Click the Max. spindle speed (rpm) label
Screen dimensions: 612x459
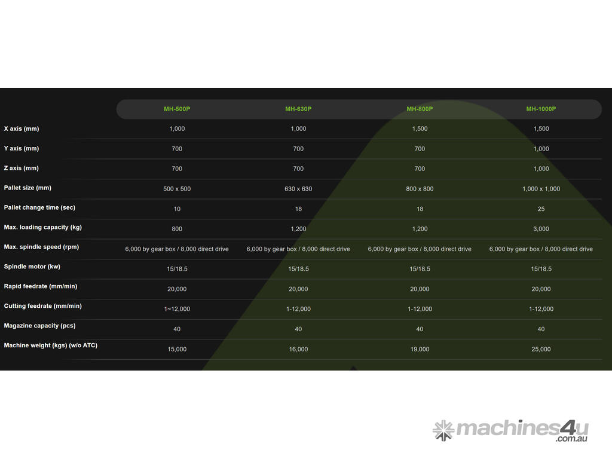[41, 247]
